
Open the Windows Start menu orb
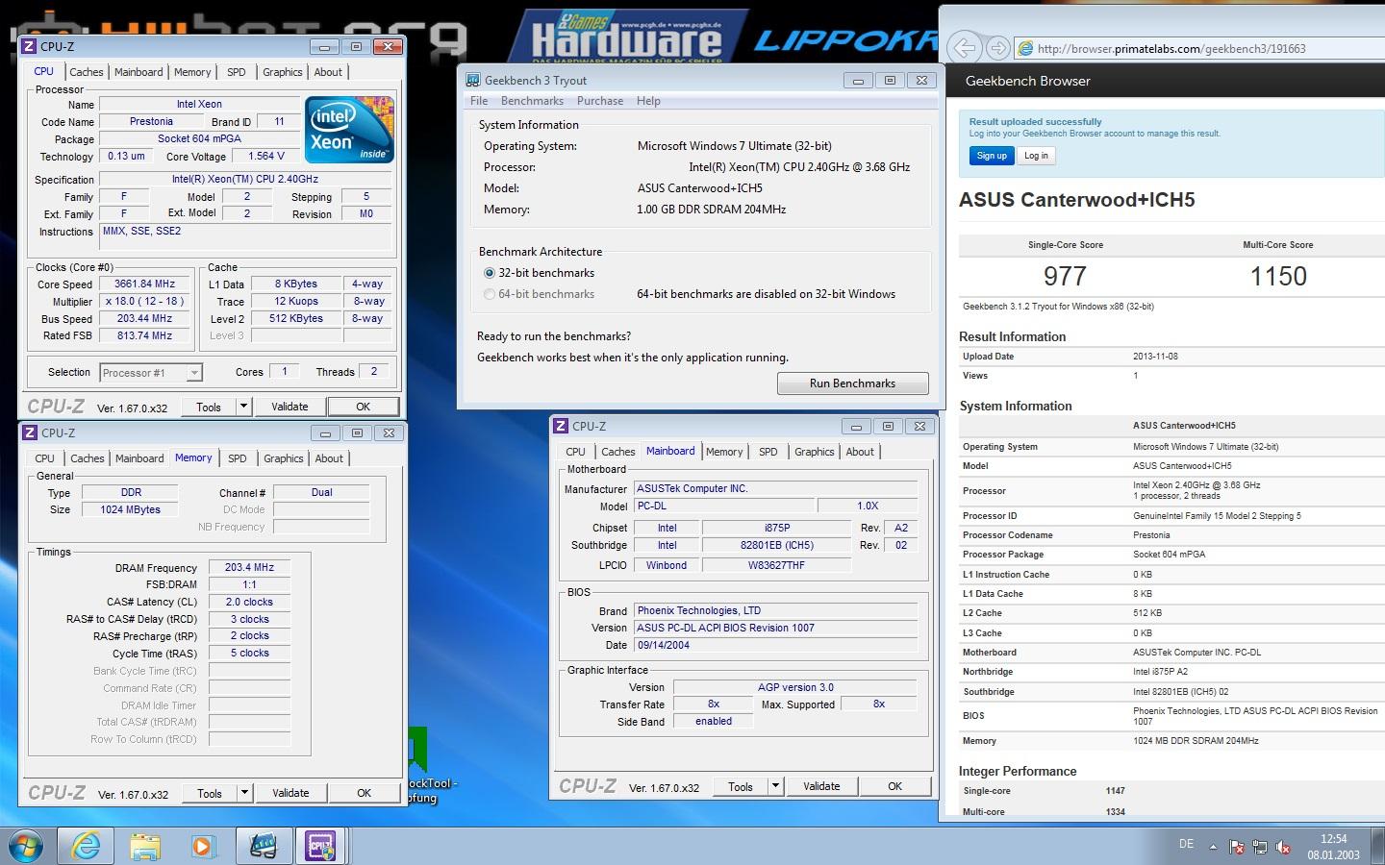[26, 846]
